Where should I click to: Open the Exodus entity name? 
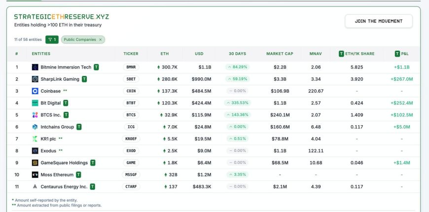point(48,151)
